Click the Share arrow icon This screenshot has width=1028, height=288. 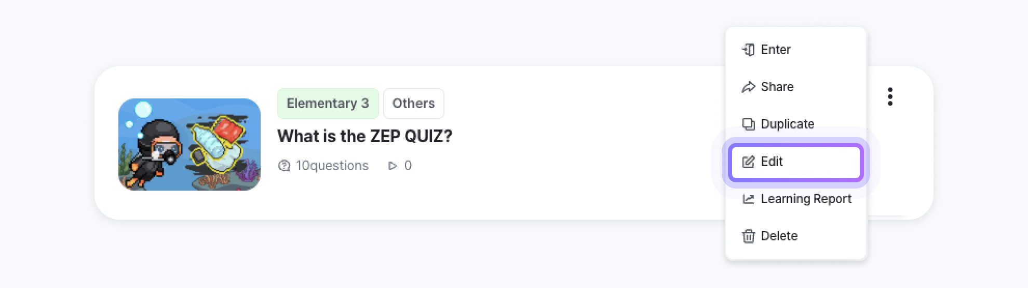coord(748,87)
